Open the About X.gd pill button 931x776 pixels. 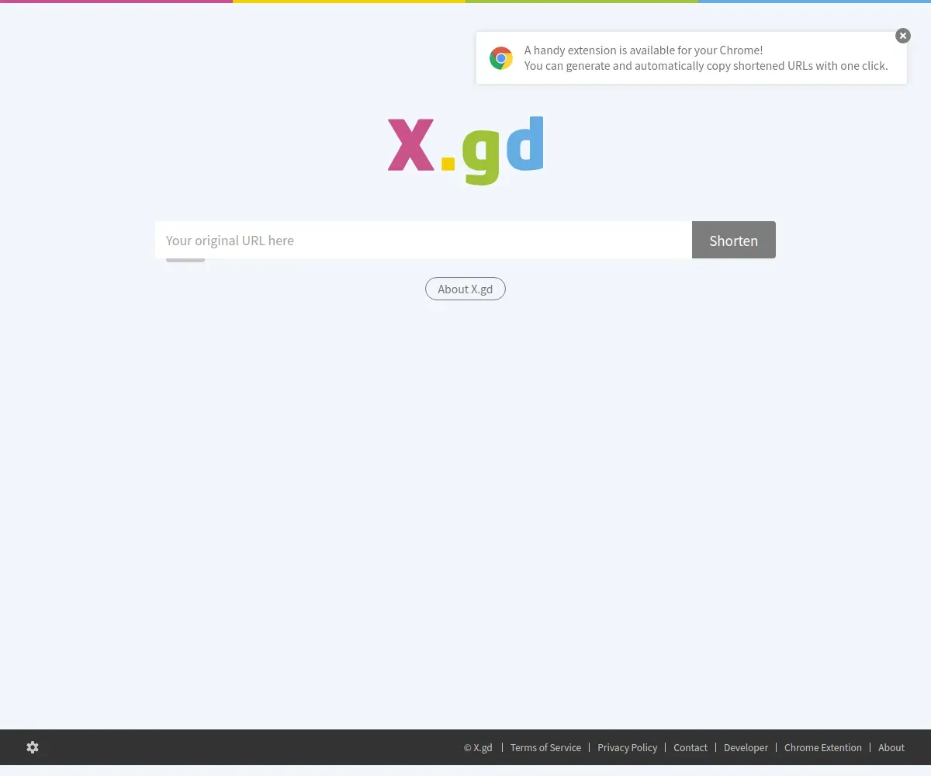[465, 289]
